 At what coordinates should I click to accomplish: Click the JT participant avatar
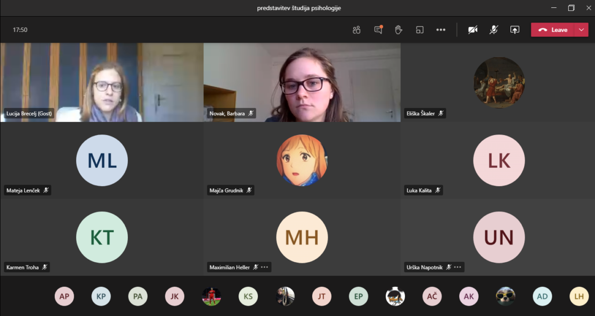[322, 296]
